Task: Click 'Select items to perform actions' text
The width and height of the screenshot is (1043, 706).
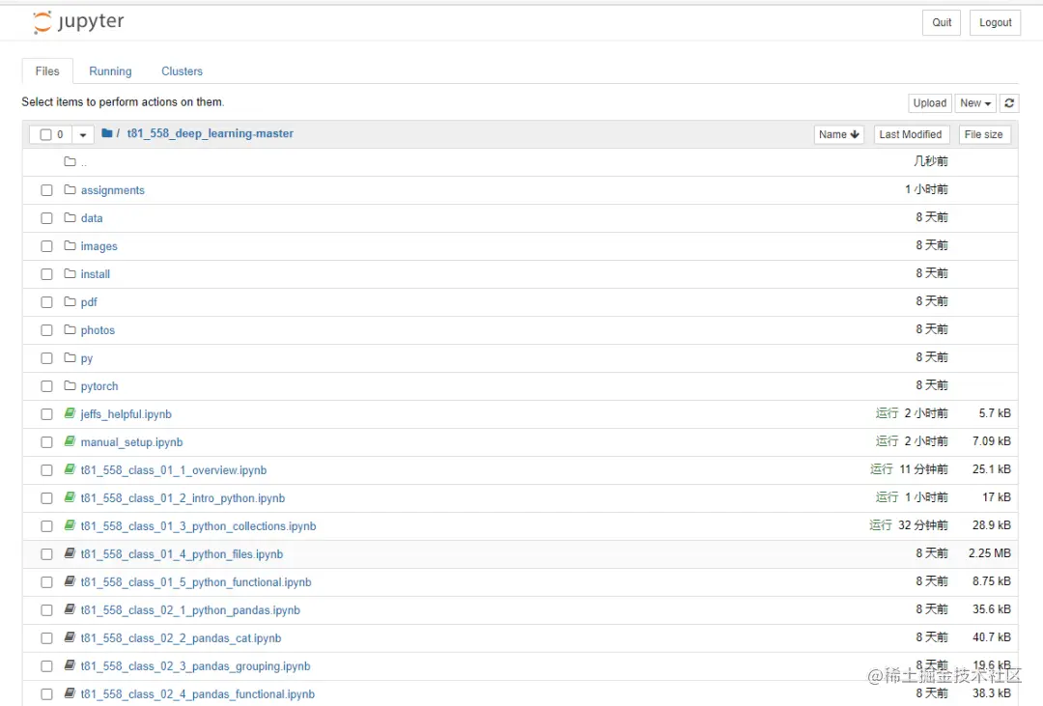Action: (123, 101)
